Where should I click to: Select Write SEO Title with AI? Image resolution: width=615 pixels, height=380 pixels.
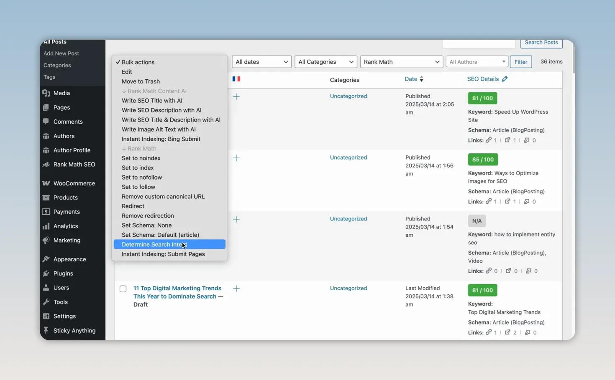tap(169, 101)
